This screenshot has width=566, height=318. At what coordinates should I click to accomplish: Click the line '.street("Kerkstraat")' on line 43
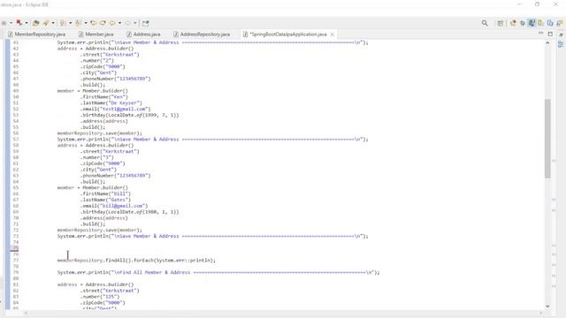click(110, 55)
